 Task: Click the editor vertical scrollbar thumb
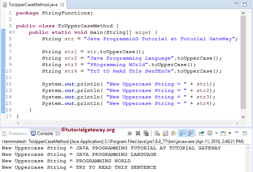(243, 62)
